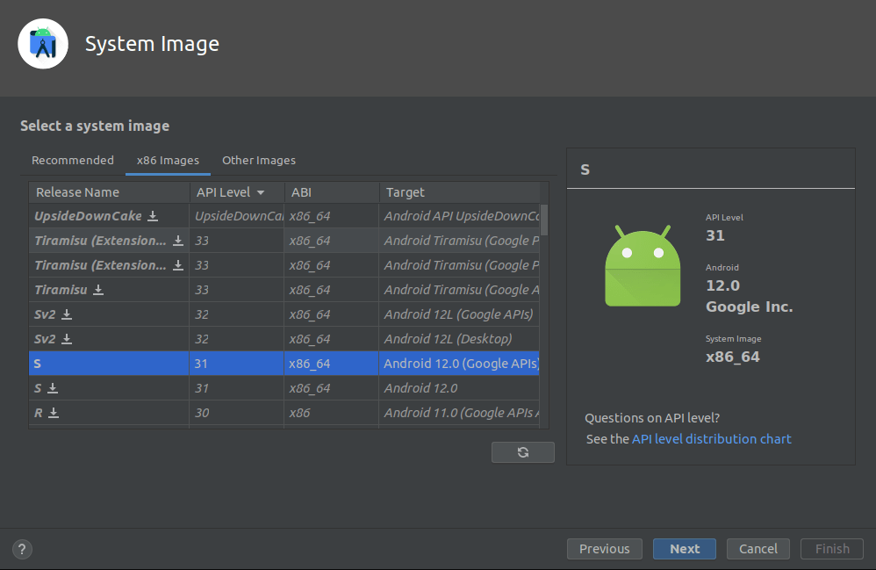876x570 pixels.
Task: Download the UpsideDownCake system image
Action: tap(153, 216)
